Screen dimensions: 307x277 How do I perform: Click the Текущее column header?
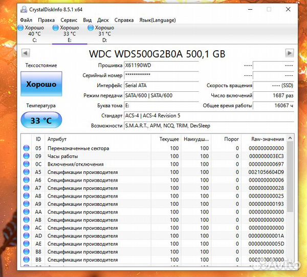click(166, 139)
